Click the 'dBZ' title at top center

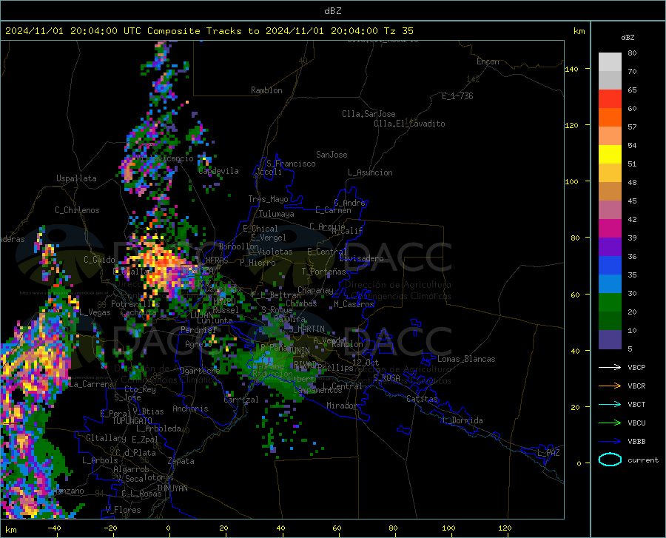click(332, 11)
